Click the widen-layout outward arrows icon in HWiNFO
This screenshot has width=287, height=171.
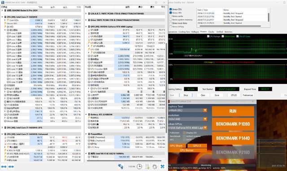pos(4,167)
